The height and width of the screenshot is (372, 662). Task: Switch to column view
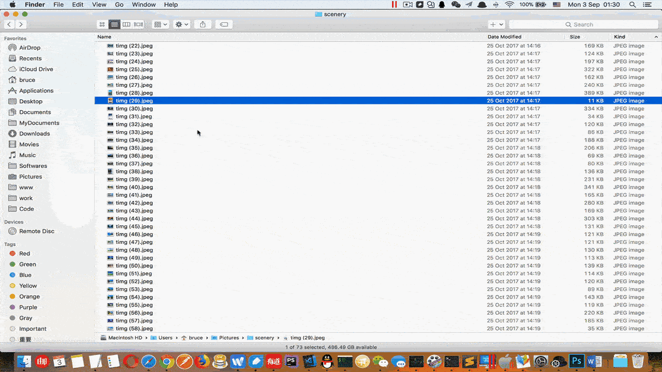[126, 24]
